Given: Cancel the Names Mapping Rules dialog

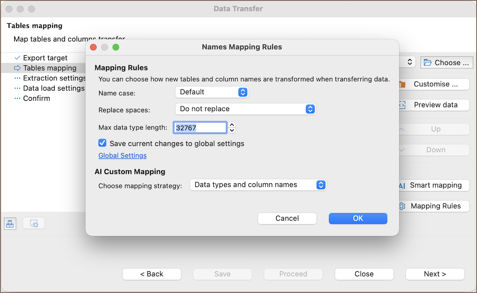Looking at the screenshot, I should coord(287,218).
